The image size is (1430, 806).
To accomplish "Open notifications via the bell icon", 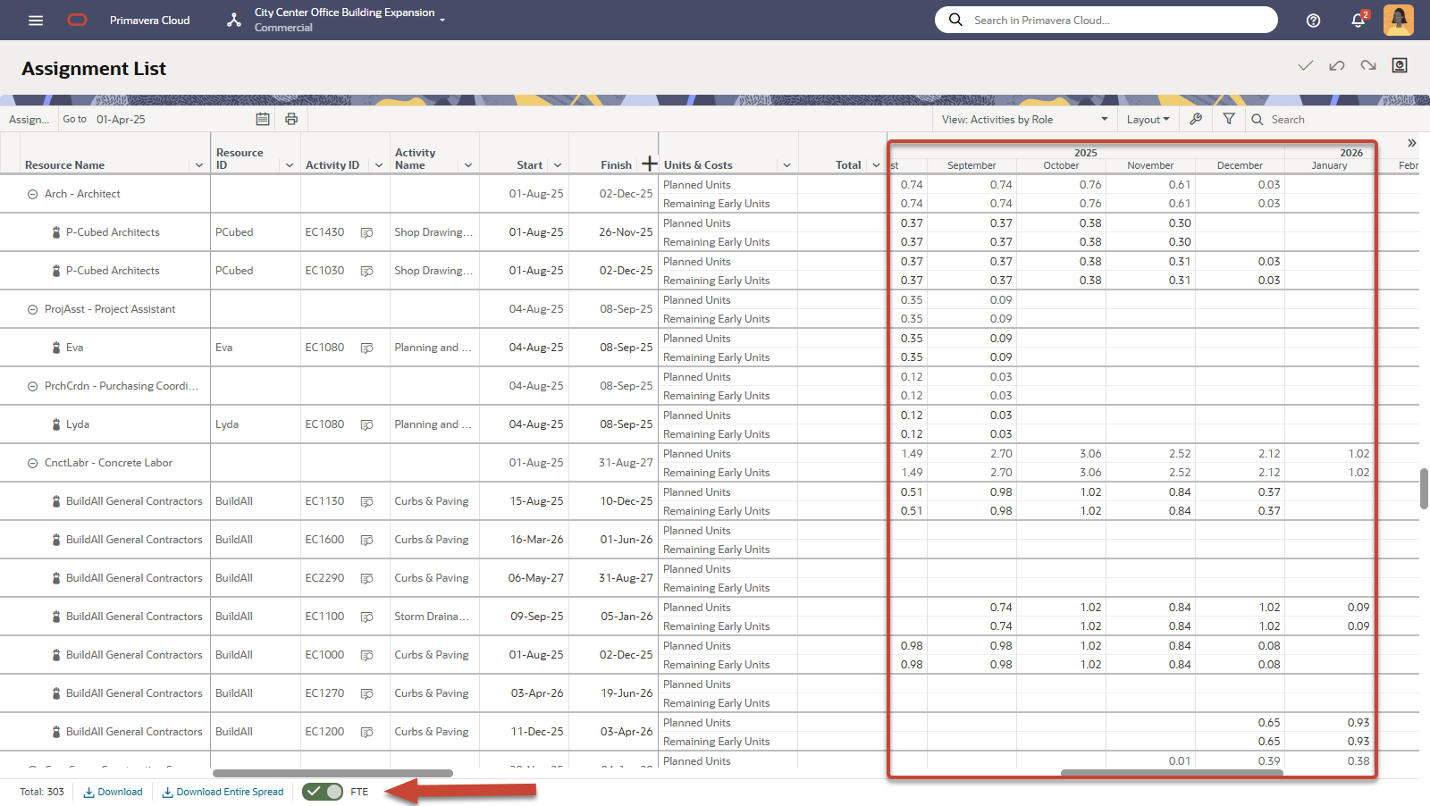I will pos(1357,20).
